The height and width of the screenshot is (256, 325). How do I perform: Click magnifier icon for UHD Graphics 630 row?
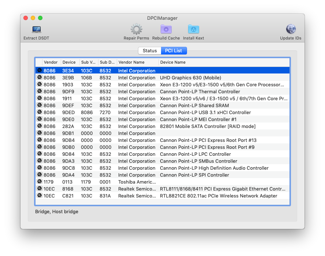point(40,78)
